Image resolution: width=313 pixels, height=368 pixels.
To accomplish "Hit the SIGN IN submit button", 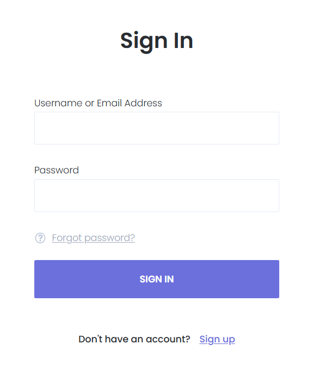I will coord(157,279).
